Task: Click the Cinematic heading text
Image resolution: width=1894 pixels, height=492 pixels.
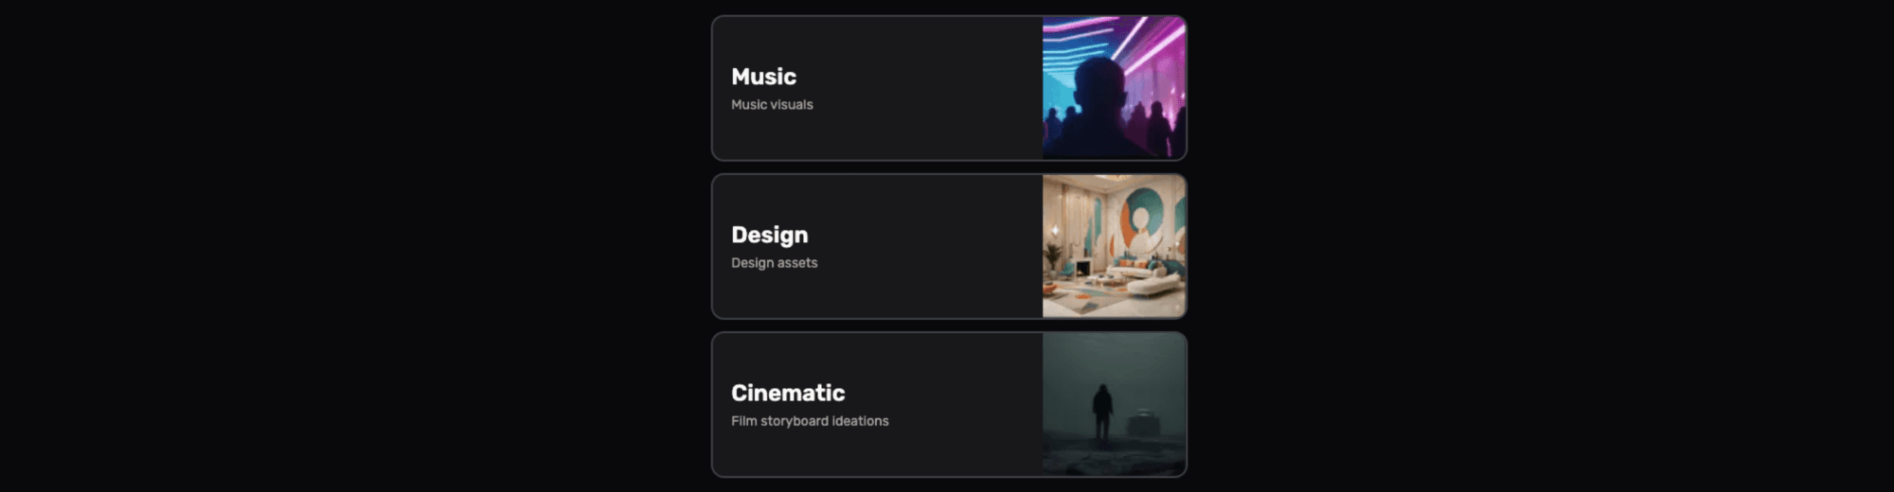Action: (x=788, y=393)
